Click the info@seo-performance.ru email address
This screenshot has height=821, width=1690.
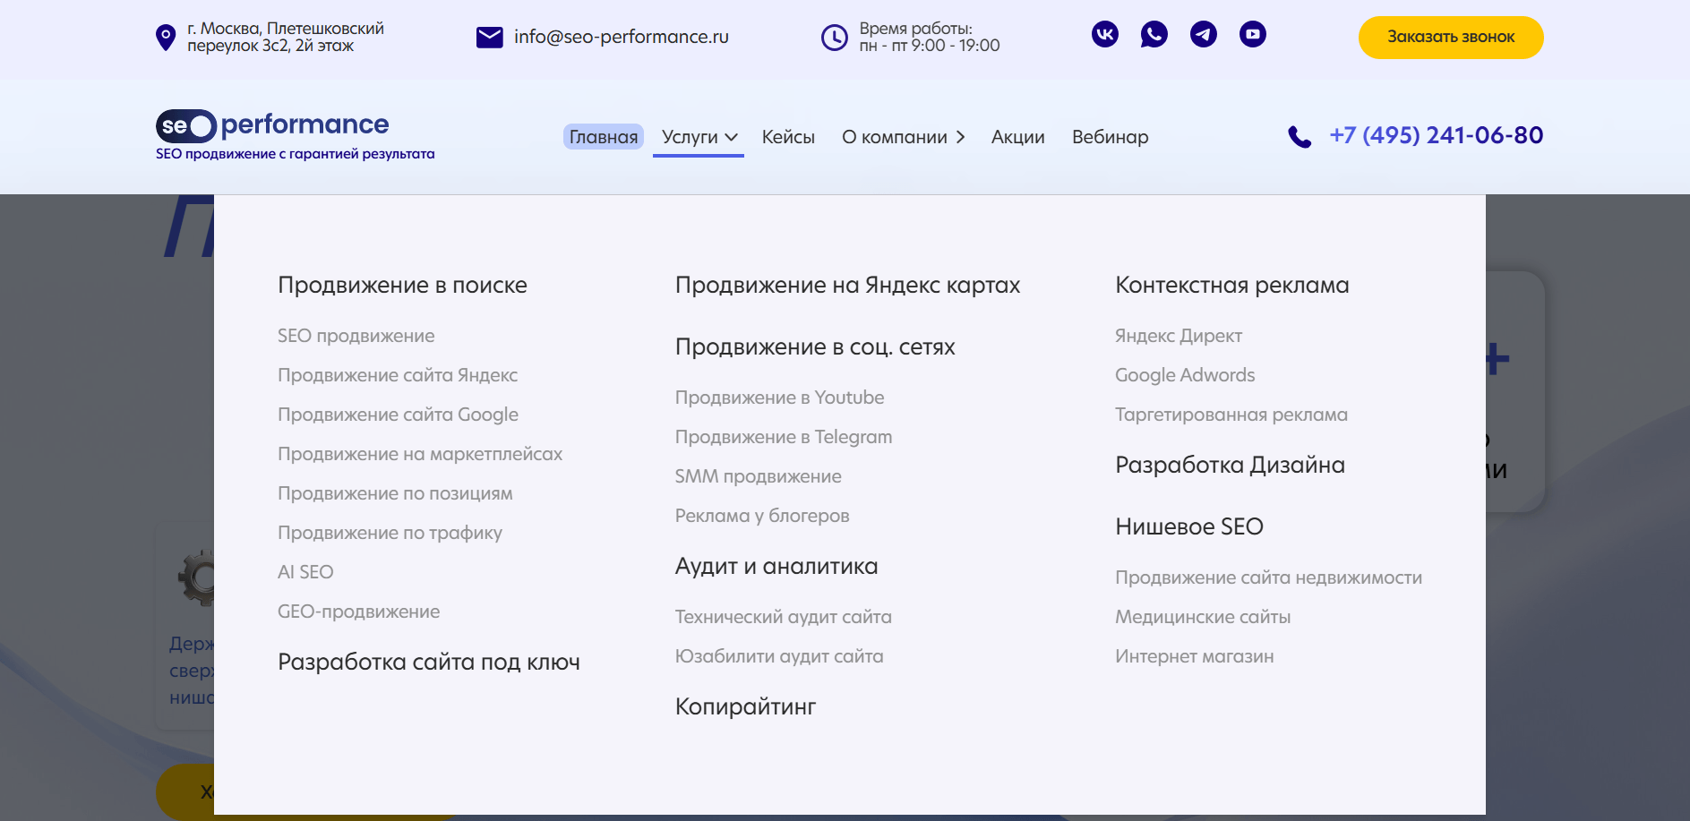tap(621, 37)
